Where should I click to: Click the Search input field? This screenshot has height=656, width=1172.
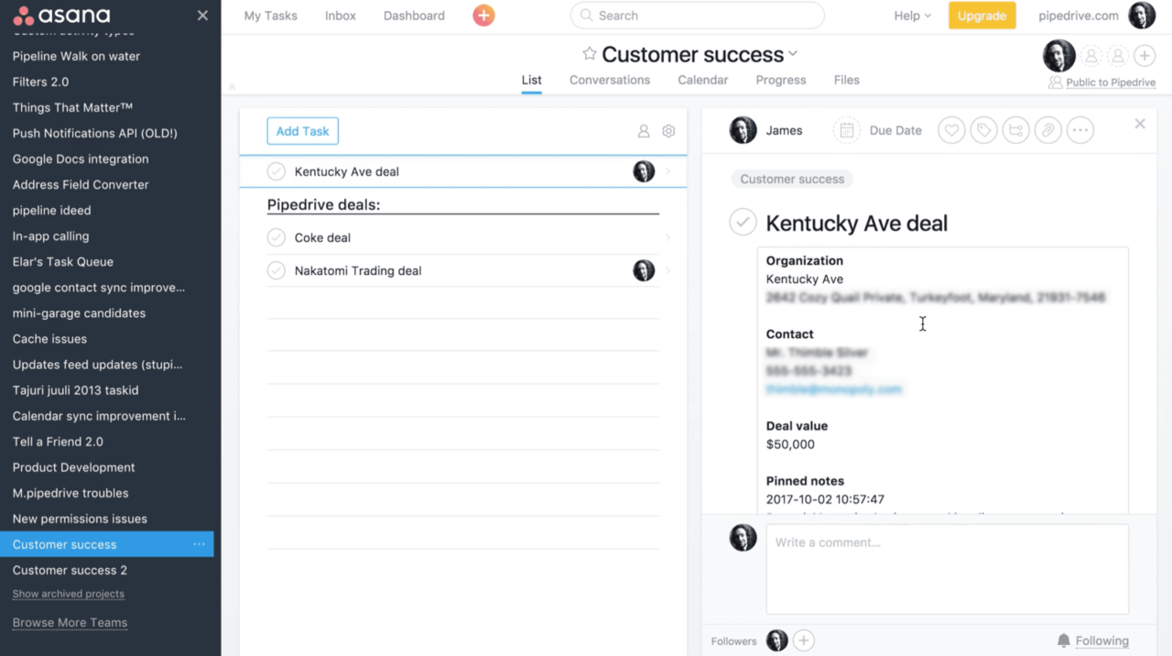(x=697, y=16)
